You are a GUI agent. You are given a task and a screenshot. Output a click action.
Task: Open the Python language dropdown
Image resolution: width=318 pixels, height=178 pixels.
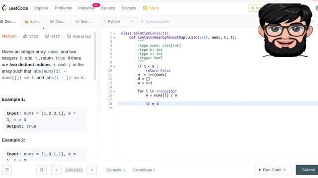[118, 21]
